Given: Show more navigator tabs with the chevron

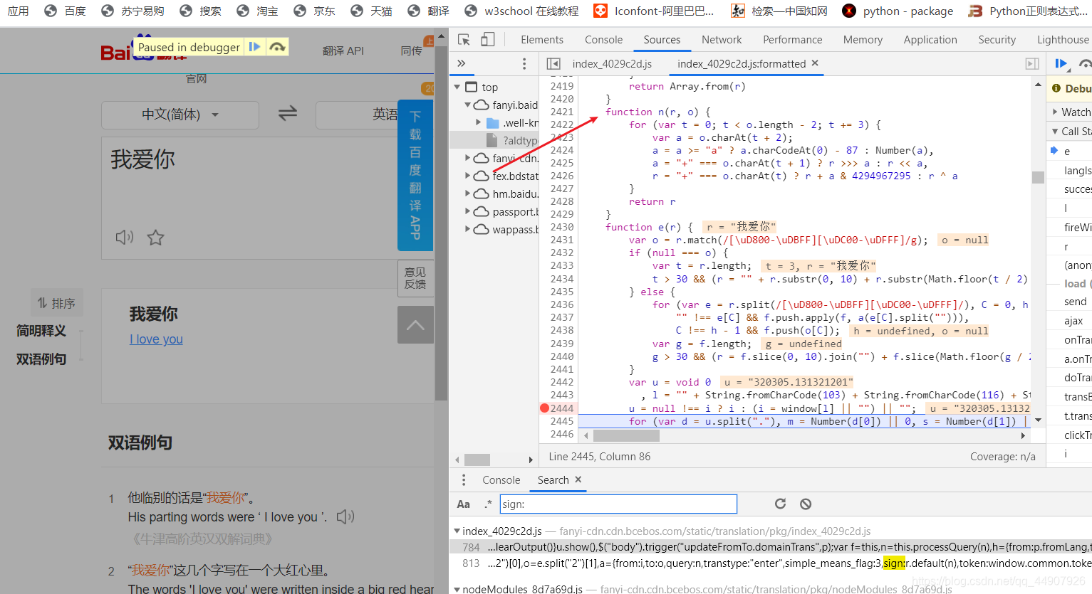Looking at the screenshot, I should click(x=462, y=64).
